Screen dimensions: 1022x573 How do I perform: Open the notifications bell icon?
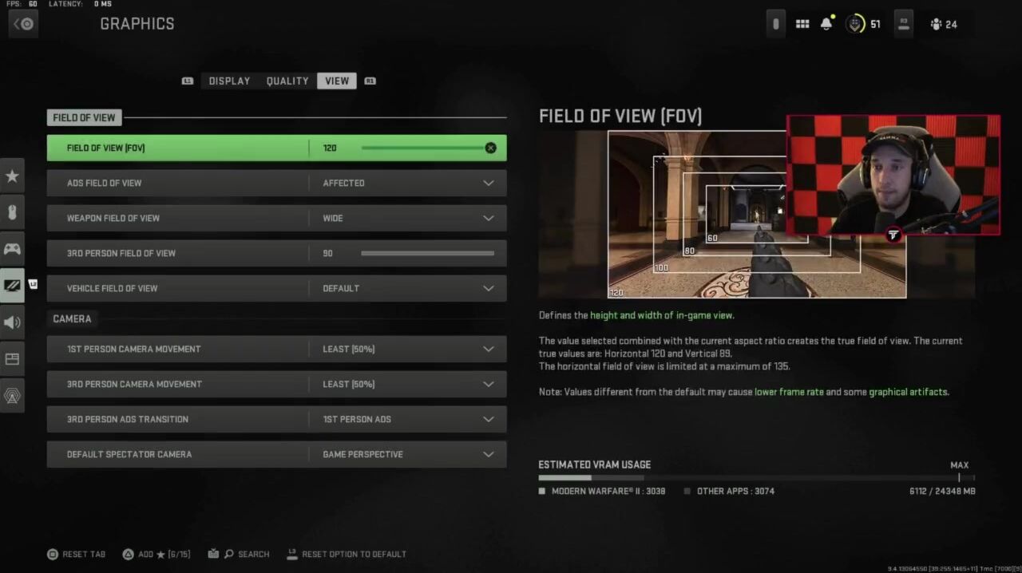pyautogui.click(x=826, y=24)
